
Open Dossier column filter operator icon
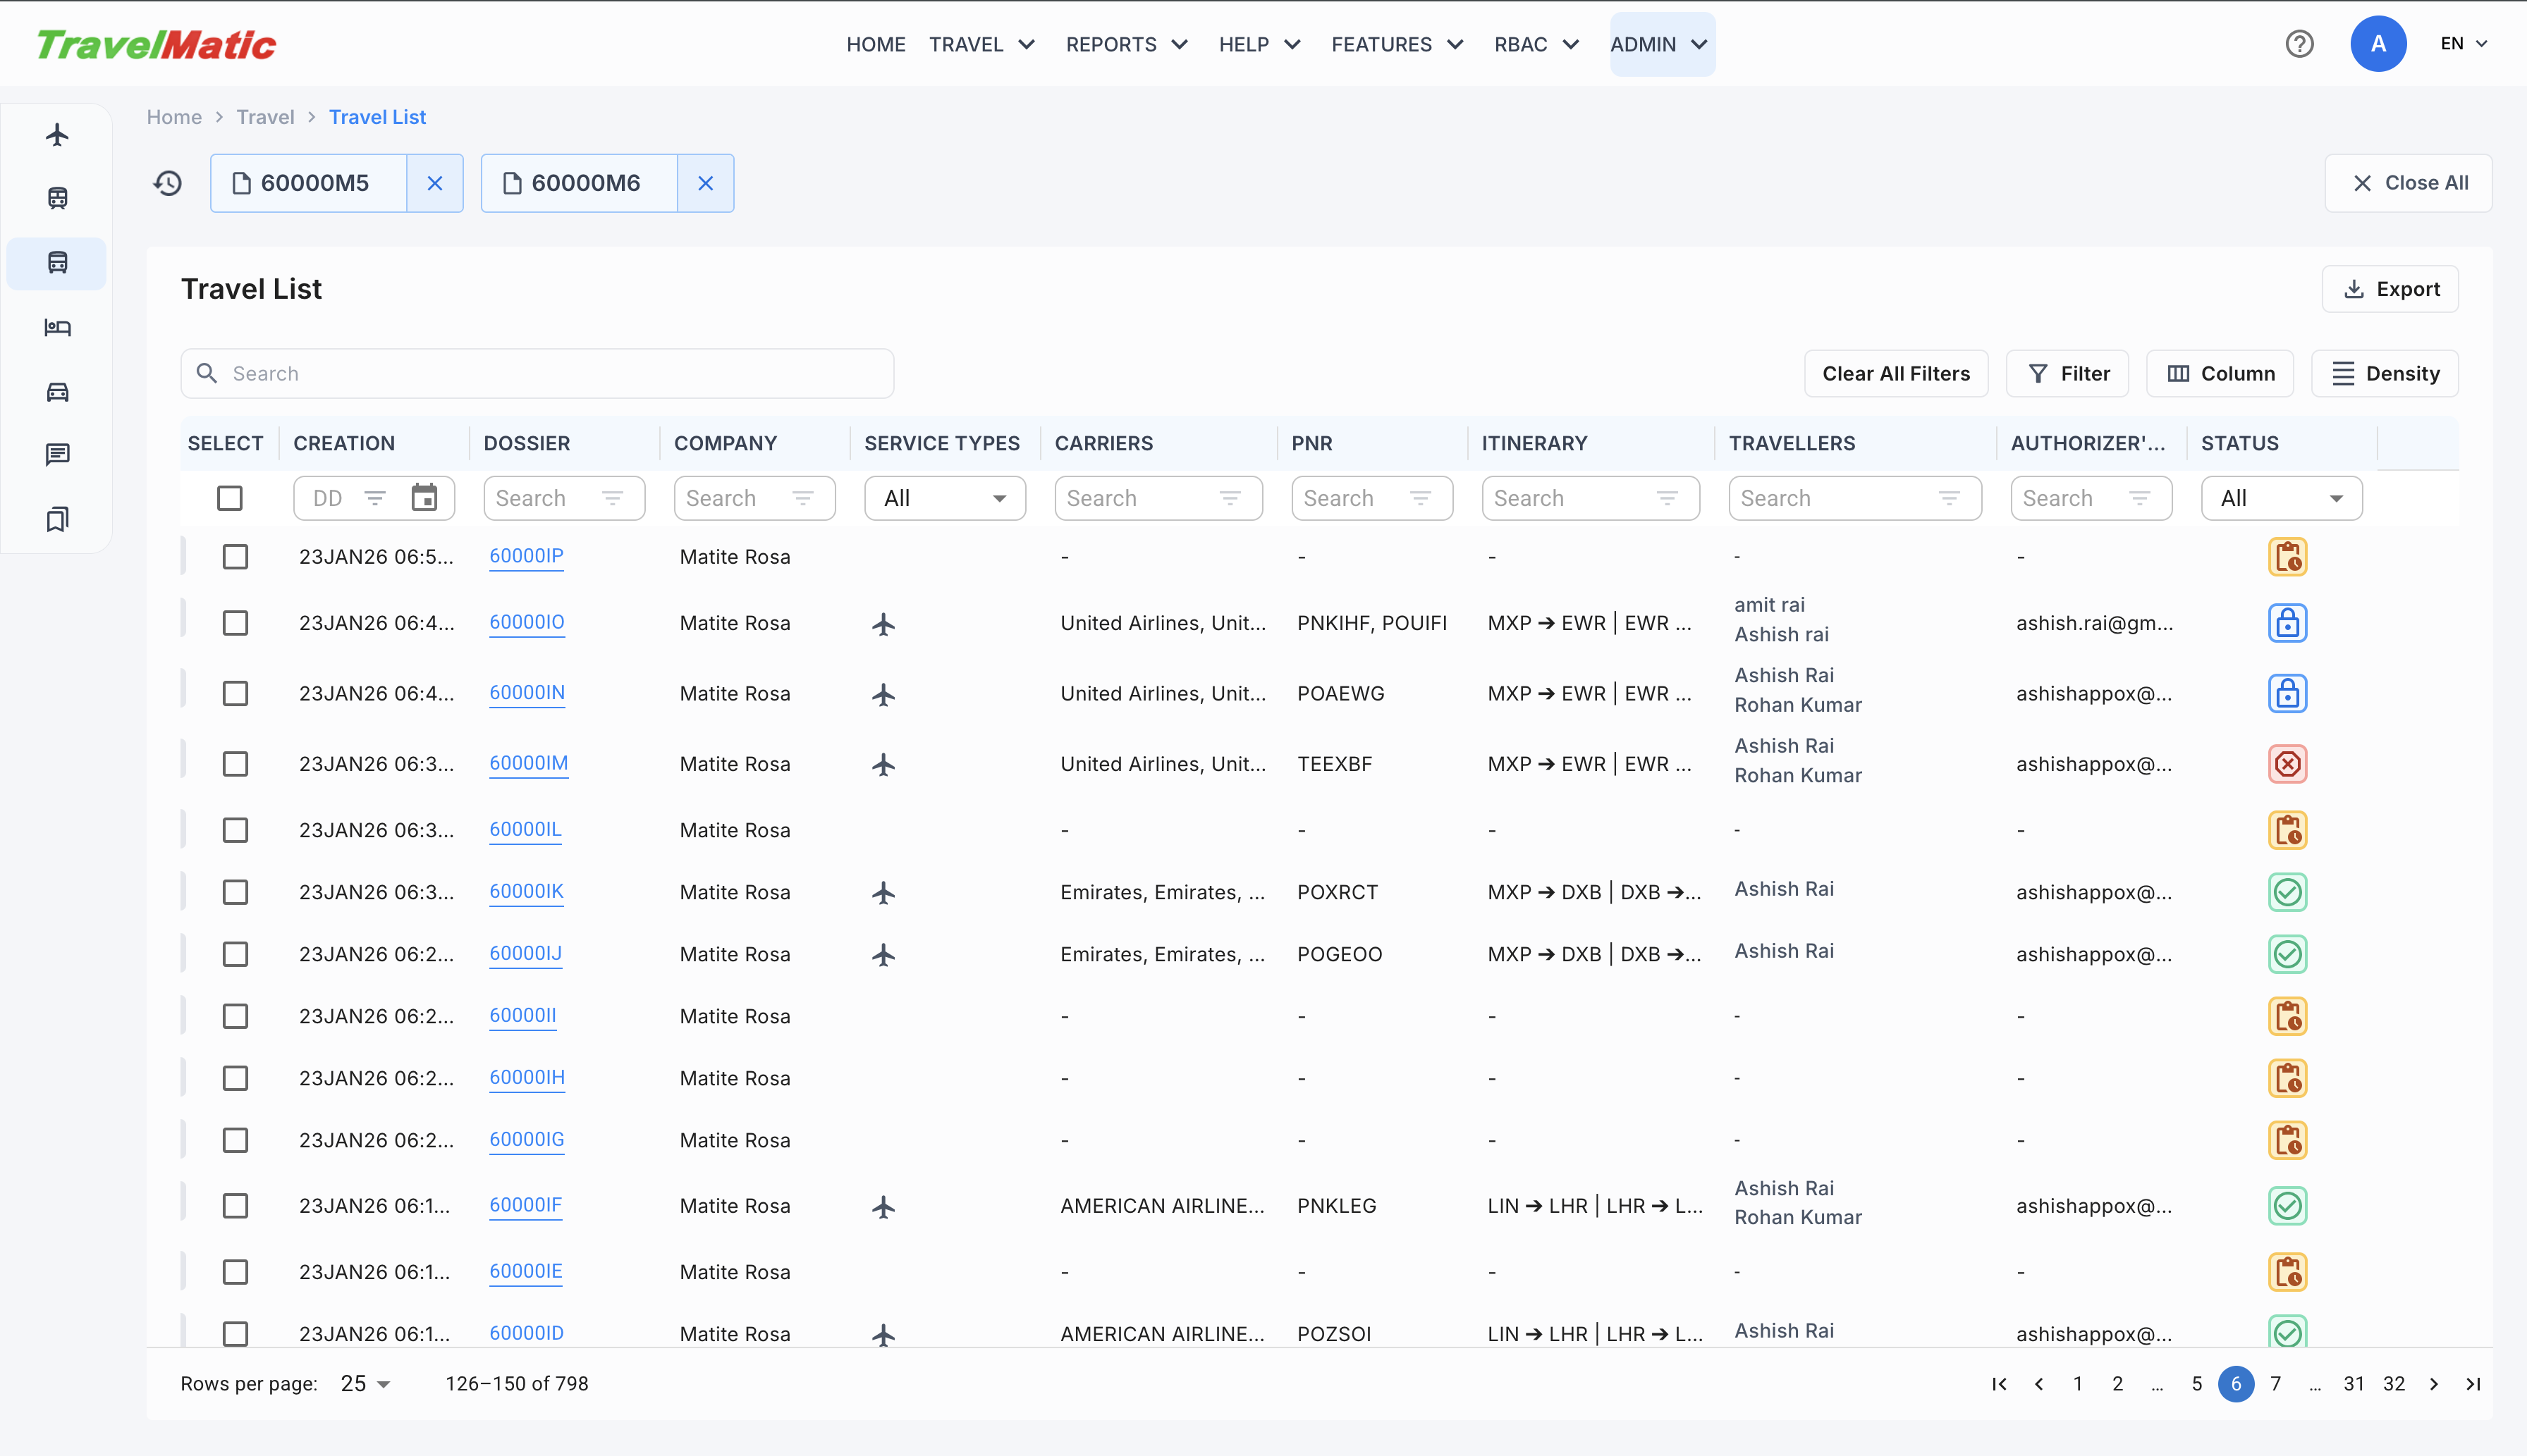(612, 498)
